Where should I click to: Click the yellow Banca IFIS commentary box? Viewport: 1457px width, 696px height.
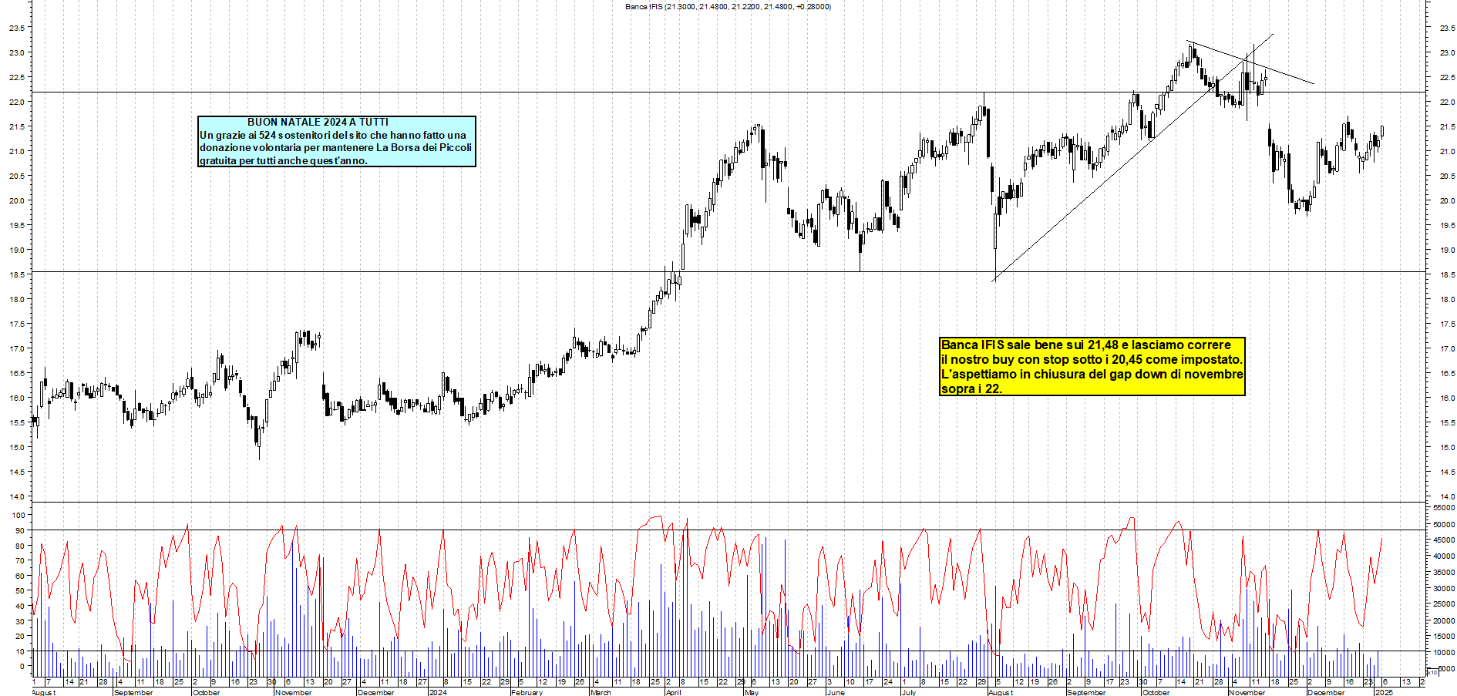click(1092, 367)
